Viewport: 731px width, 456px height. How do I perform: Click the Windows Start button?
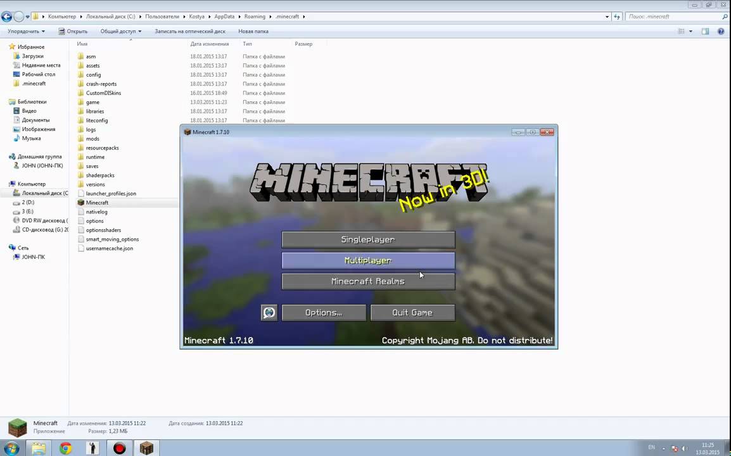(10, 448)
